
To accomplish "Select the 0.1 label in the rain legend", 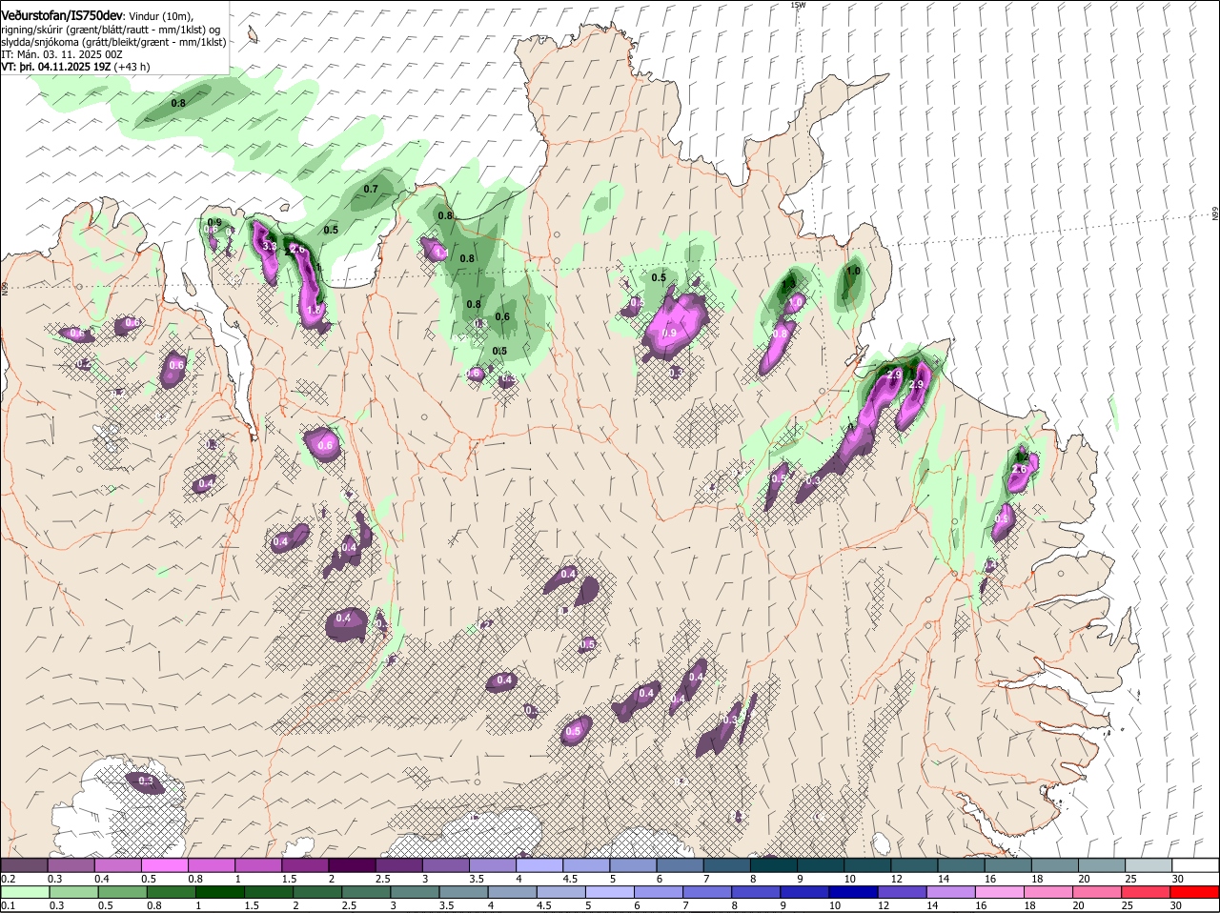I will pyautogui.click(x=8, y=906).
